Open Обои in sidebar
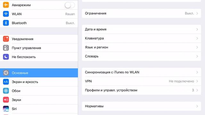This screenshot has height=115, width=205. (39, 91)
